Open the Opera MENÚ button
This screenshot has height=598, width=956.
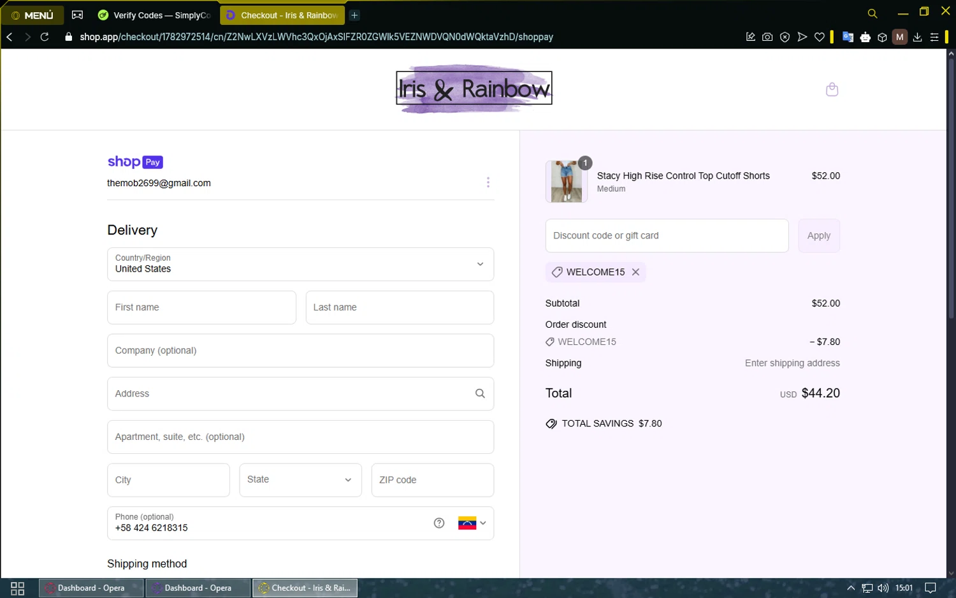32,15
